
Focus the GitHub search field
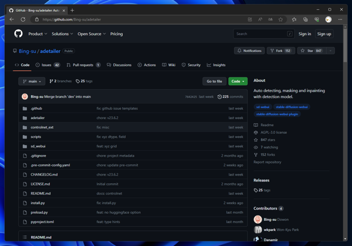264,34
